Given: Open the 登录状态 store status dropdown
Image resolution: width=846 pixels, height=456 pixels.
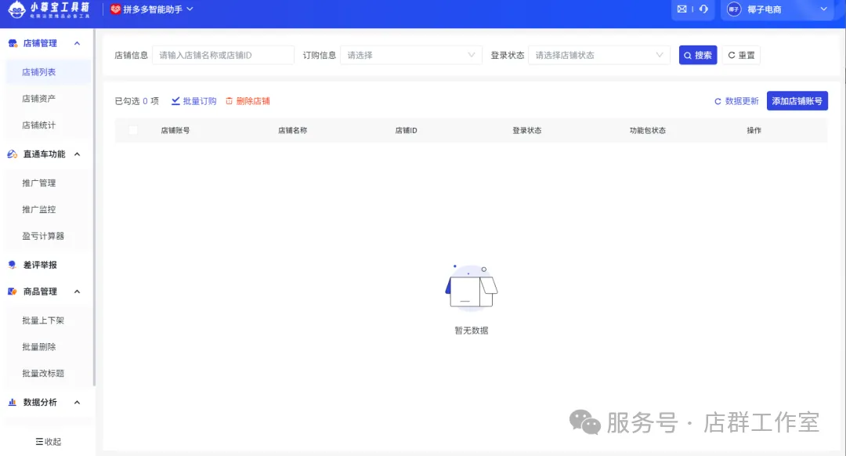Looking at the screenshot, I should [598, 55].
